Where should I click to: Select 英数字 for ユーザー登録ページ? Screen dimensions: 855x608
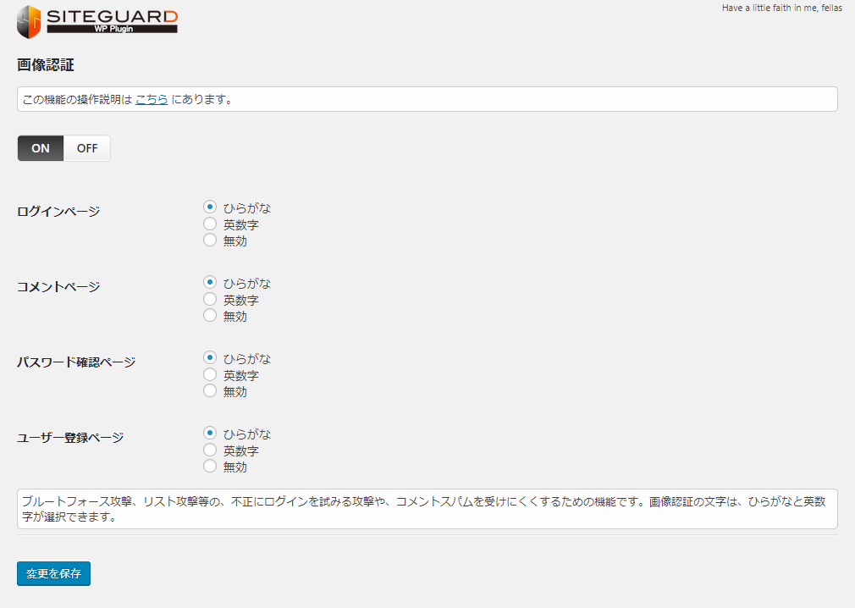tap(211, 450)
